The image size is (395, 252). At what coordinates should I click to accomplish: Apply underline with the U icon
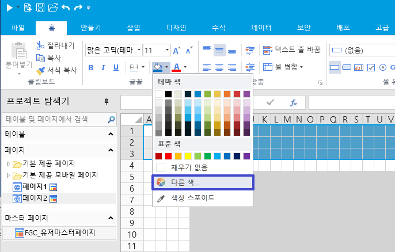point(116,68)
